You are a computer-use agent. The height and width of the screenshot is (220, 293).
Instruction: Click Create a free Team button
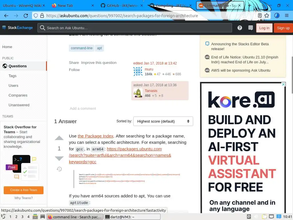23,190
